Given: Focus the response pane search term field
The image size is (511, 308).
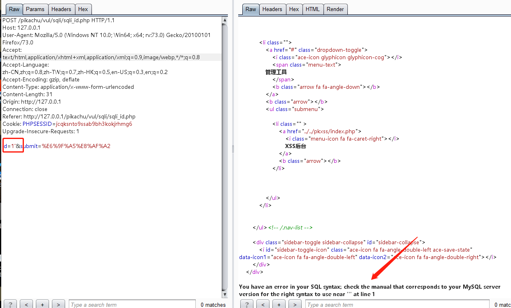Looking at the screenshot, I should [x=397, y=304].
